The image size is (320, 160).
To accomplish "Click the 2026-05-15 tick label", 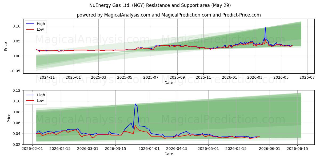I will point(236,149).
